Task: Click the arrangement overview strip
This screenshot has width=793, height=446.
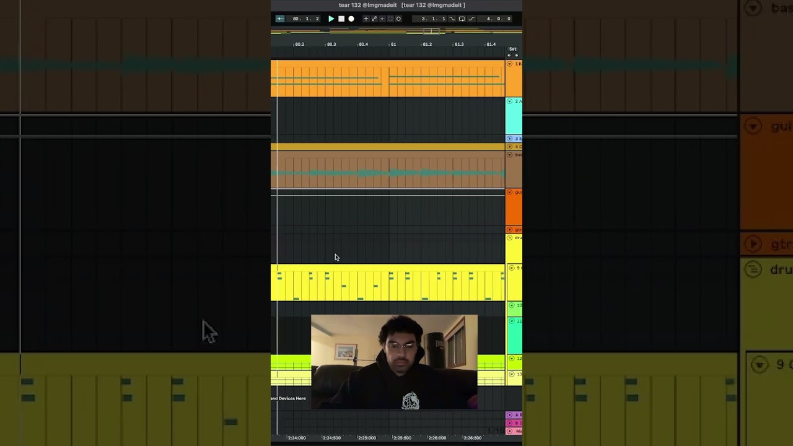Action: click(396, 31)
